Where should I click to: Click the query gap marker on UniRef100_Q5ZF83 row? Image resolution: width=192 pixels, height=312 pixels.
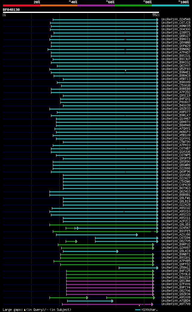coord(126,70)
